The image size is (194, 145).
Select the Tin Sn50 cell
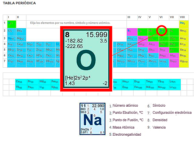point(143,50)
